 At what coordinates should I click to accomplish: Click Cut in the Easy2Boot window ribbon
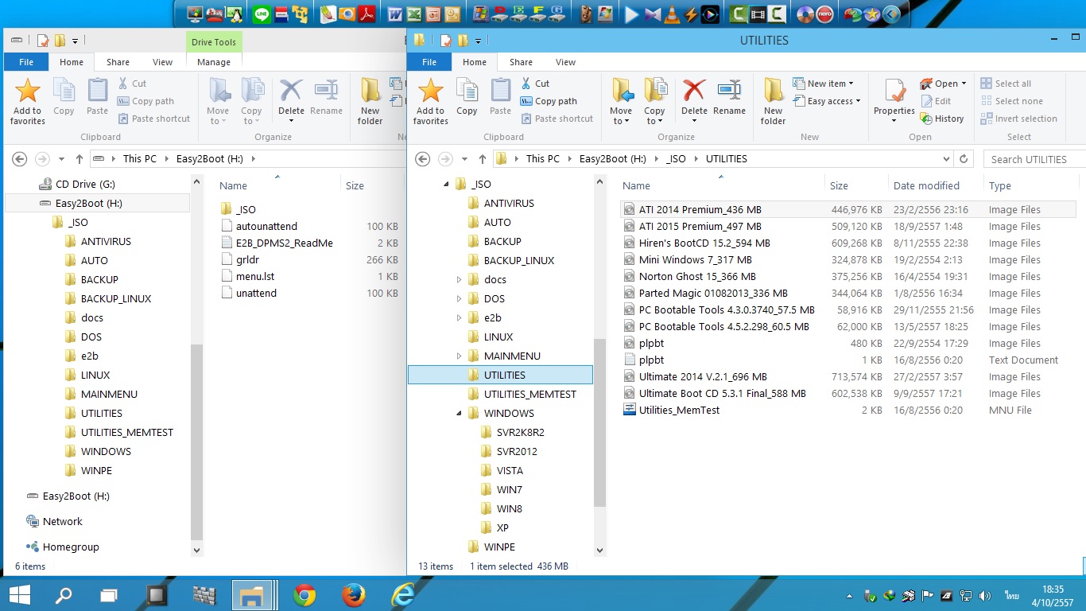[x=132, y=84]
